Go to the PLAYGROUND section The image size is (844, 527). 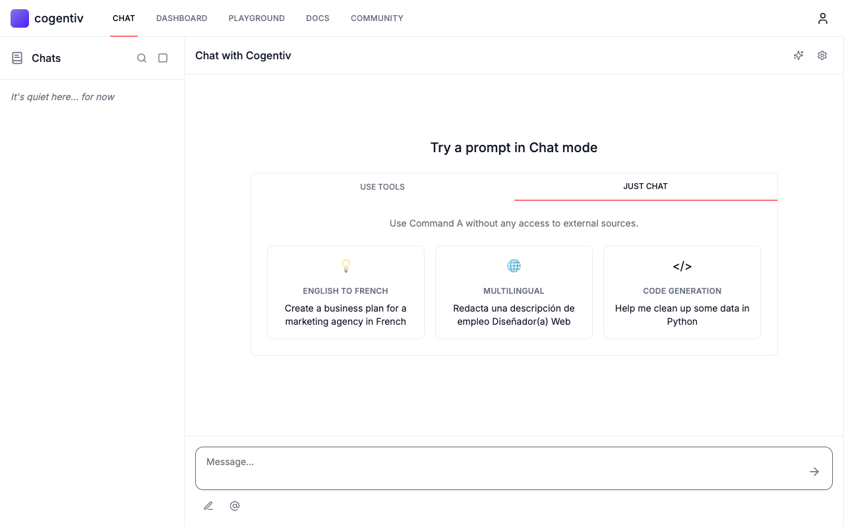(x=256, y=18)
